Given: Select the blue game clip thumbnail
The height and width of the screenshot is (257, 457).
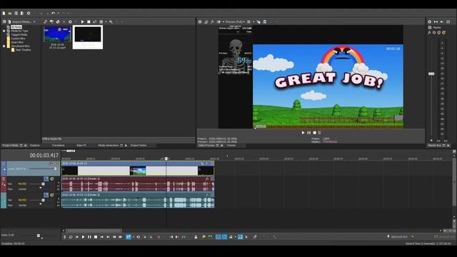Looking at the screenshot, I should 57,34.
